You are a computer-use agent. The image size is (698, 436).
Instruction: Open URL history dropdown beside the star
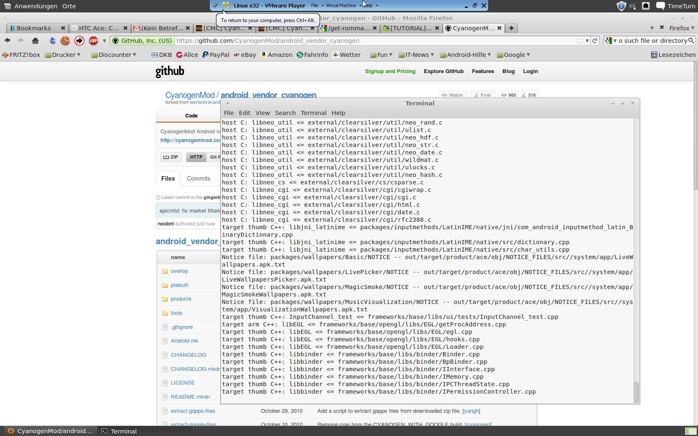tap(587, 41)
